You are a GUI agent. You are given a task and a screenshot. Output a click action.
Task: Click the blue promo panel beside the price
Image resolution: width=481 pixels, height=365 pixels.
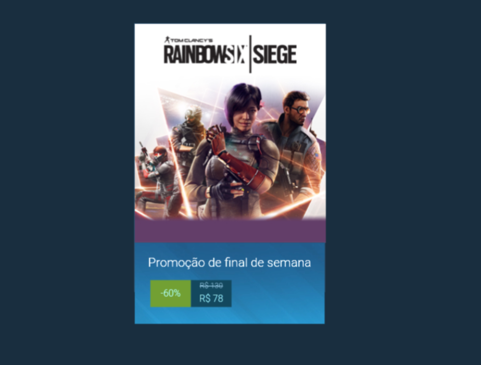[278, 293]
